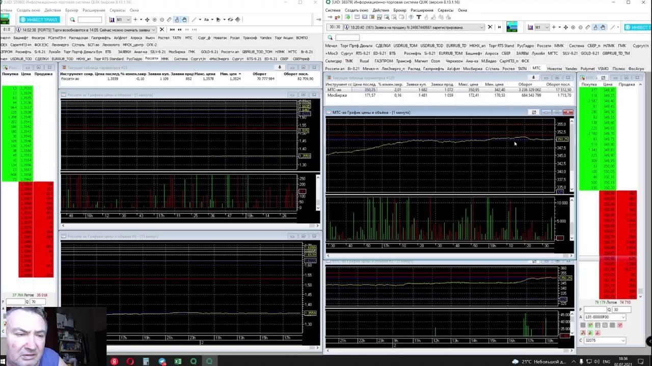Toggle the grab hand tool in left window
Screen dimensions: 652x366
(183, 20)
